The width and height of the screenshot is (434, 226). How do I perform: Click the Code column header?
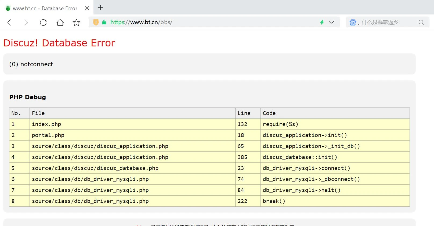point(335,113)
